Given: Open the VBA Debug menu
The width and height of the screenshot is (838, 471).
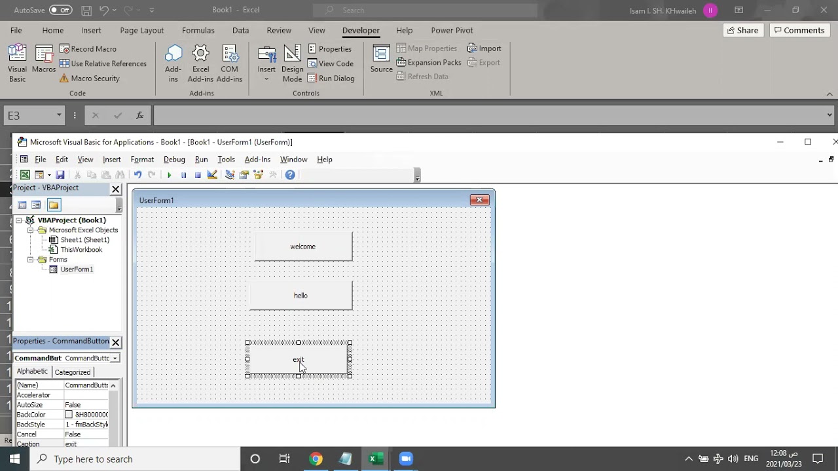Looking at the screenshot, I should (x=174, y=160).
